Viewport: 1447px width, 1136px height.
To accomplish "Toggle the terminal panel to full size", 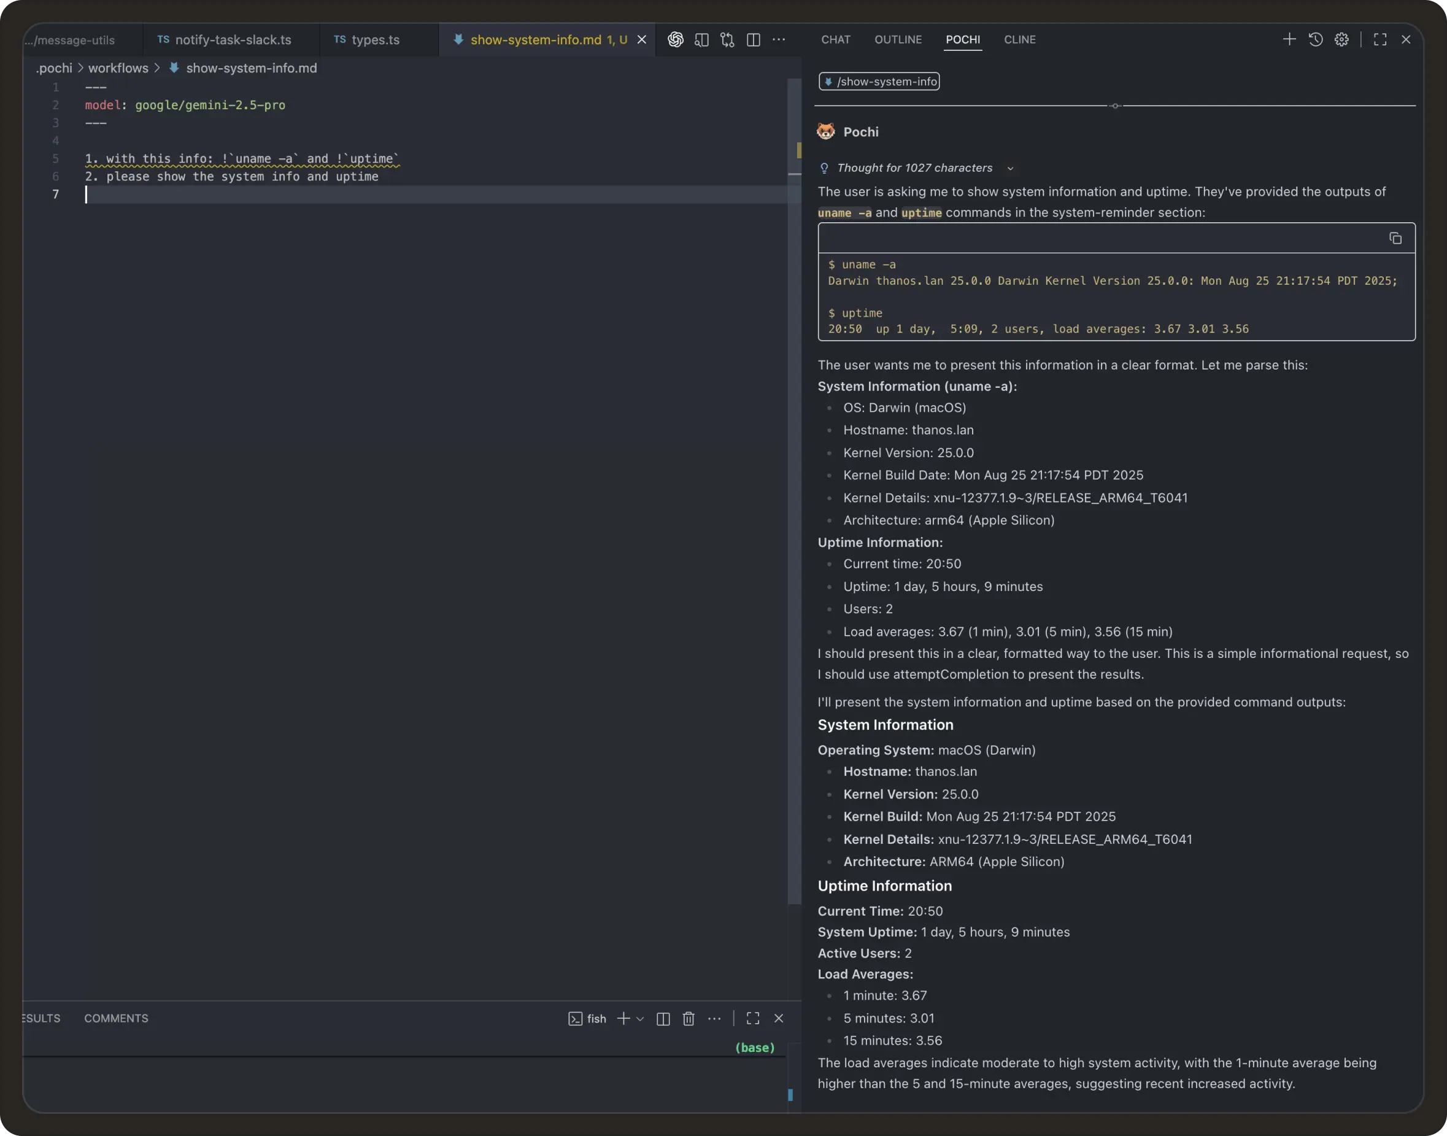I will (752, 1018).
